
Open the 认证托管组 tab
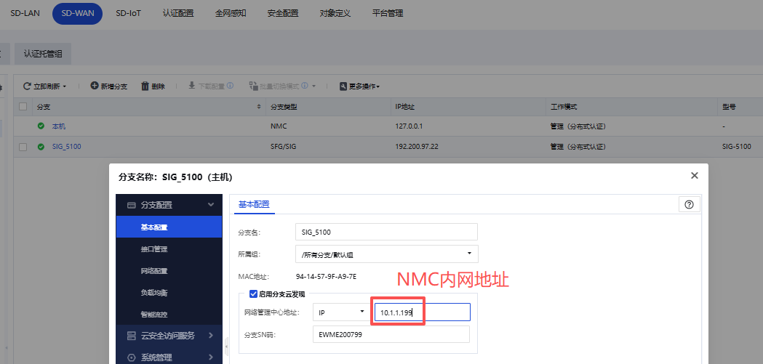pos(43,53)
